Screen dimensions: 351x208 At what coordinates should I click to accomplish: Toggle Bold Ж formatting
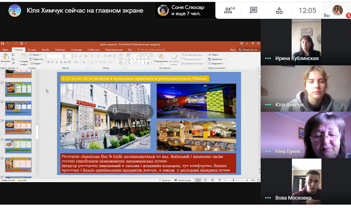[x=48, y=62]
